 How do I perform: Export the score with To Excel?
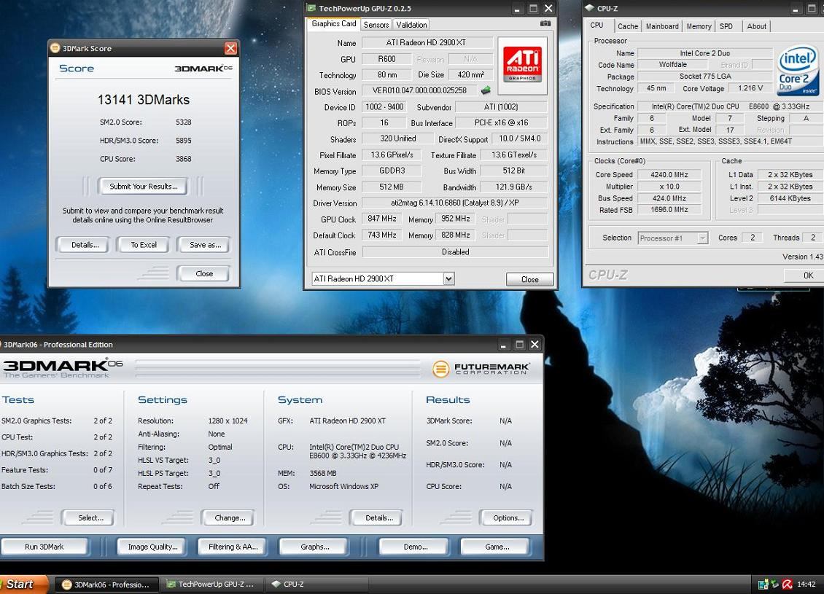click(144, 245)
